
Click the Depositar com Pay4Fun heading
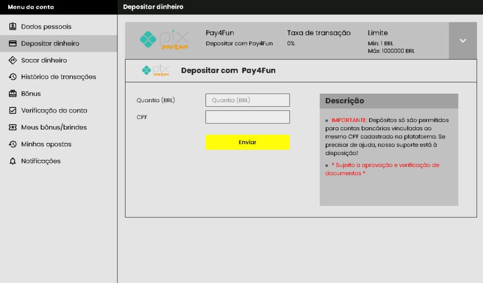click(x=228, y=70)
